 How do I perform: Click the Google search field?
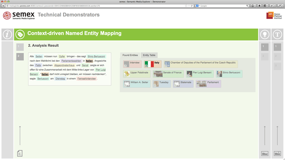pyautogui.click(x=222, y=6)
